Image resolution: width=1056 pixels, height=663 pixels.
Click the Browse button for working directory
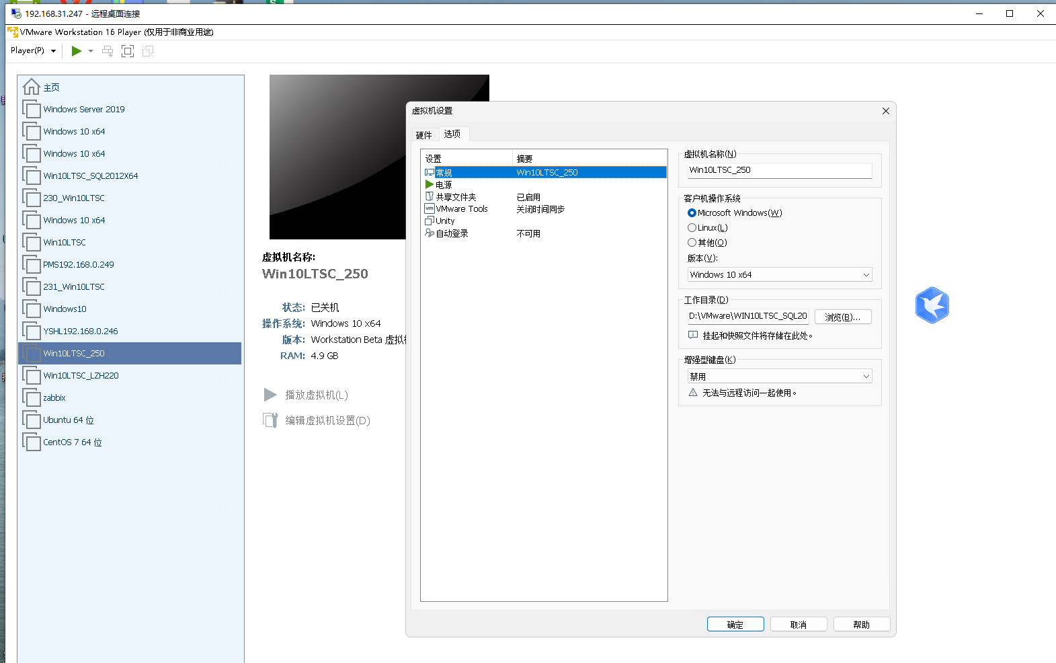tap(842, 317)
